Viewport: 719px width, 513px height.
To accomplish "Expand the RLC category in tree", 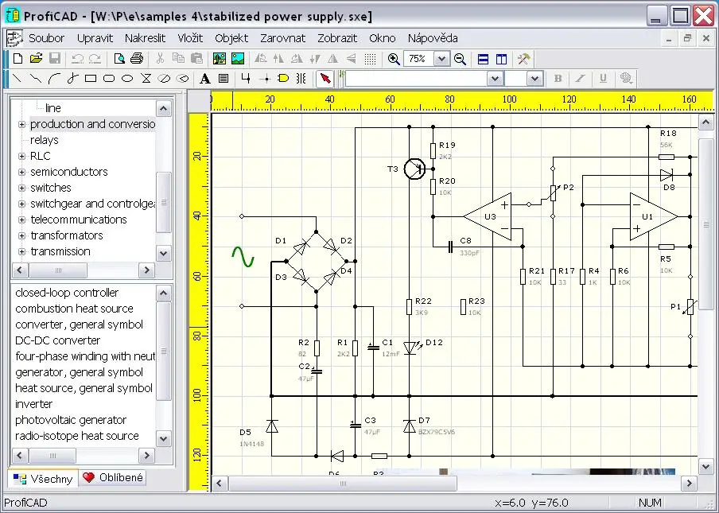I will click(x=22, y=156).
